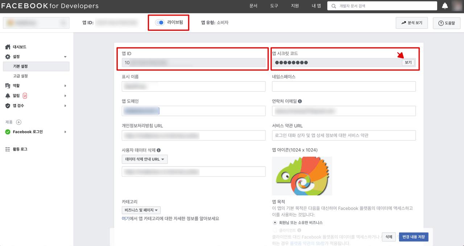Click the 표시 이름 (Display Name) field
Screen dimensions: 464x246
point(194,86)
